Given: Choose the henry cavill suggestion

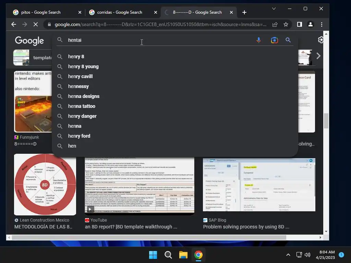Looking at the screenshot, I should click(x=175, y=76).
